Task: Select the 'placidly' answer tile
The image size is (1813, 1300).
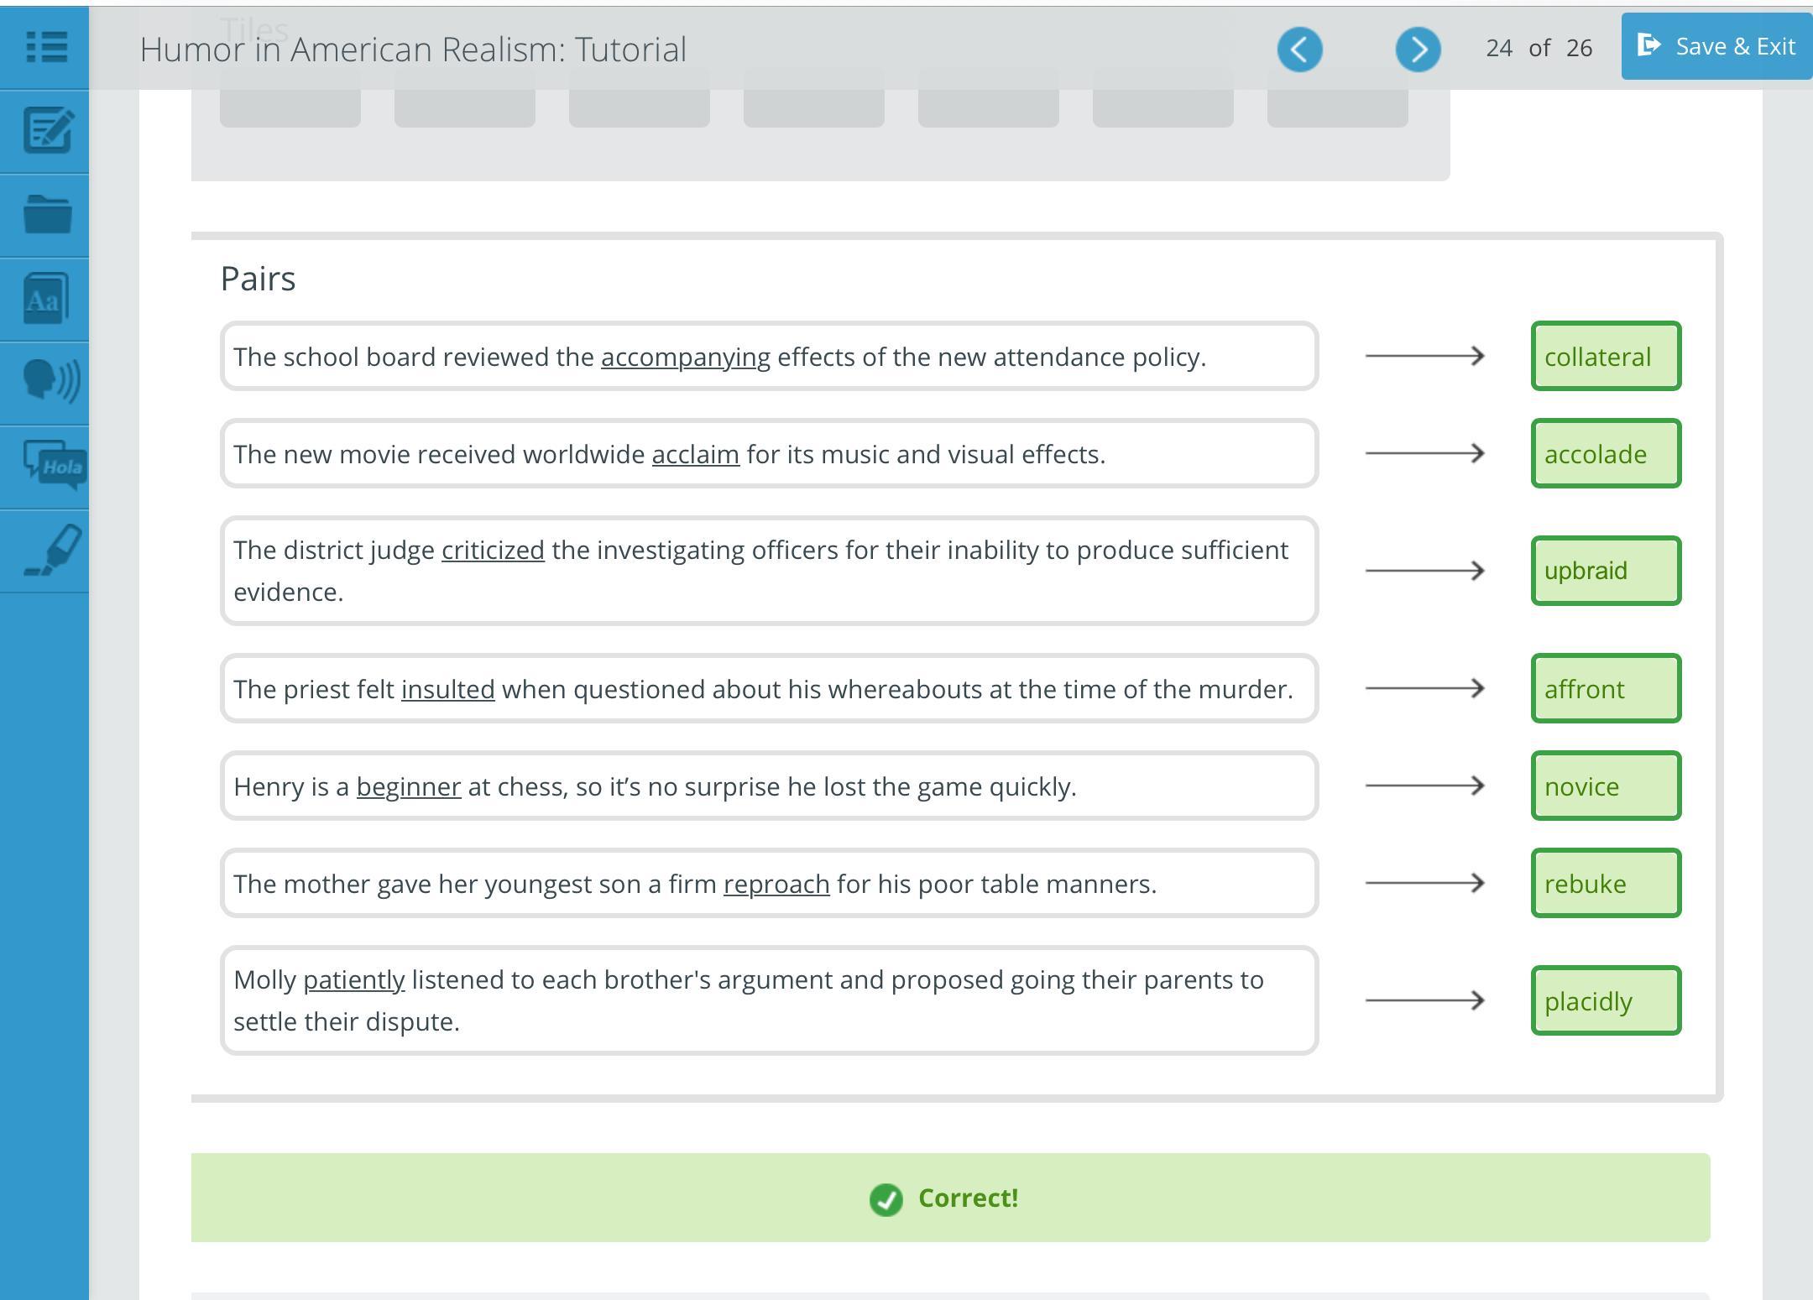Action: 1605,1000
